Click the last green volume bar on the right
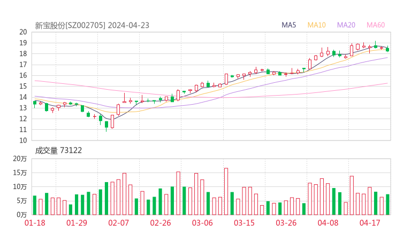Screen dimensions: 396x235 pyautogui.click(x=387, y=205)
